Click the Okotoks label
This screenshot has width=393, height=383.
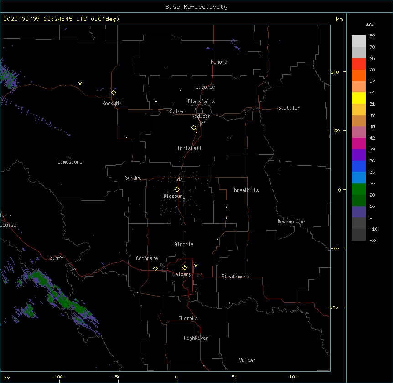click(x=188, y=318)
